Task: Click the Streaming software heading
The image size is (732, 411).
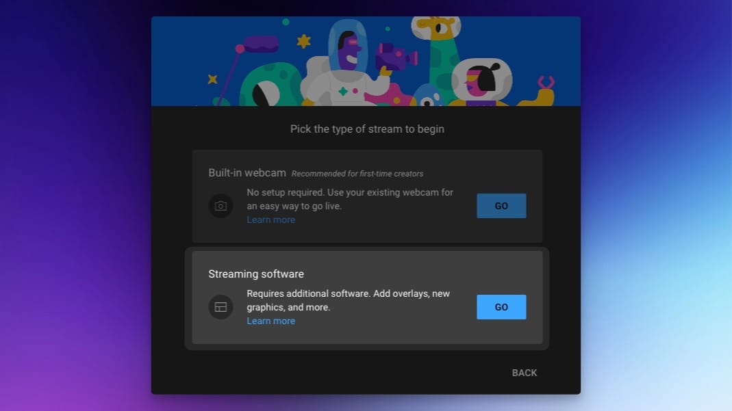Action: point(255,274)
